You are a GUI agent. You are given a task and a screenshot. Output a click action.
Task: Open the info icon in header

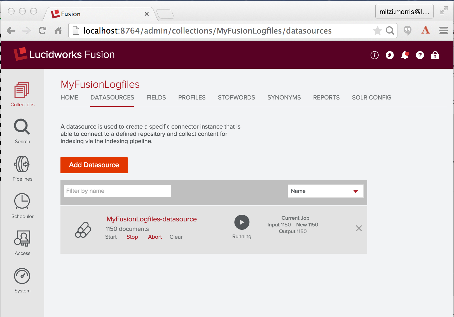(375, 55)
